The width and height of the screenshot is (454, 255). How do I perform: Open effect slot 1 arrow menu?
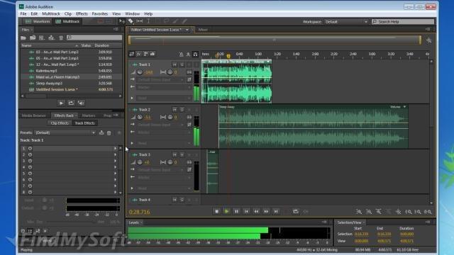pos(115,148)
